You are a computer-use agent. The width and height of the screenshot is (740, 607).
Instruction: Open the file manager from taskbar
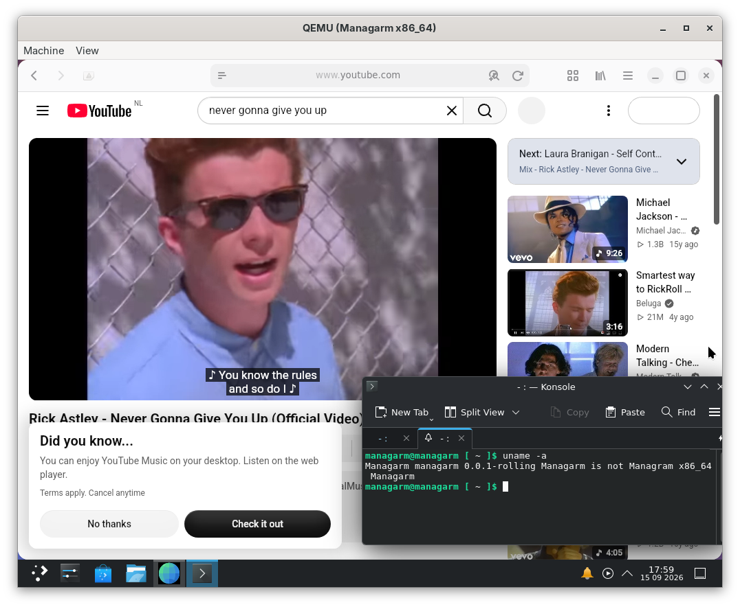(x=136, y=573)
